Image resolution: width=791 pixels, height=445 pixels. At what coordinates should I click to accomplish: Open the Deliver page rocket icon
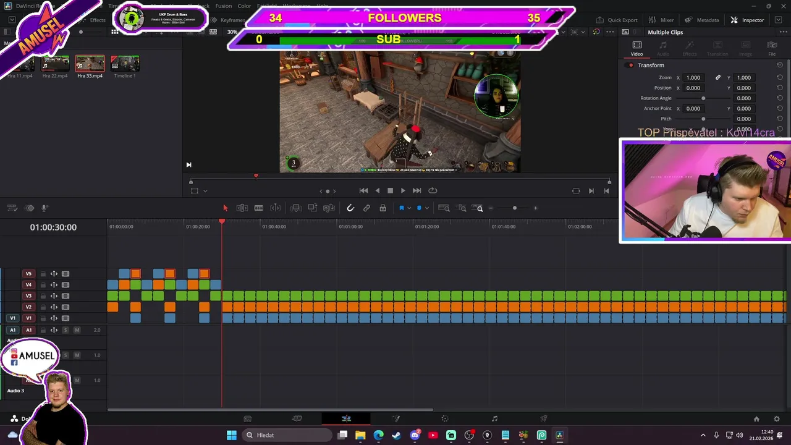click(544, 418)
